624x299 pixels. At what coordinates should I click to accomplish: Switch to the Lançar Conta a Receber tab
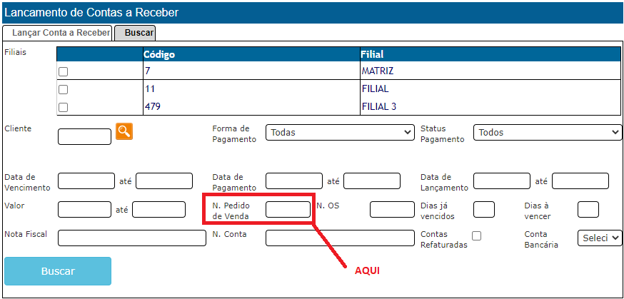coord(57,33)
